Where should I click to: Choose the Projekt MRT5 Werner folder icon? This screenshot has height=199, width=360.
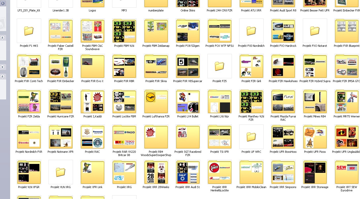pos(347,101)
